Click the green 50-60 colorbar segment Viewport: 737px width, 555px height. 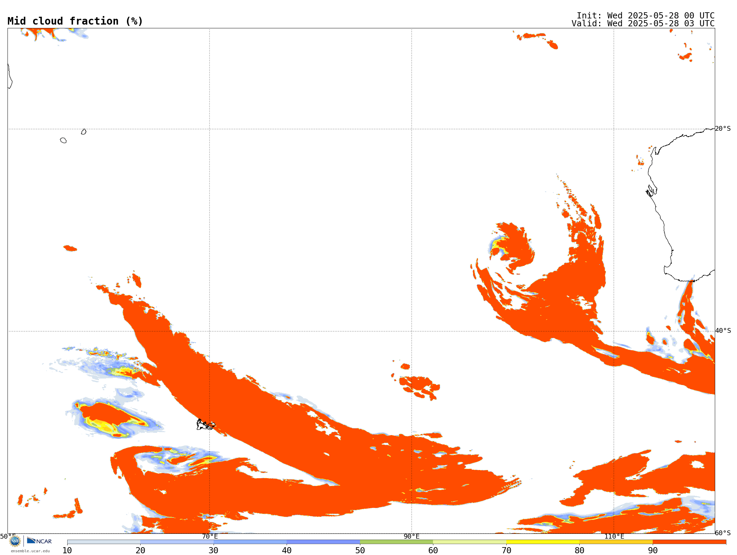[396, 542]
